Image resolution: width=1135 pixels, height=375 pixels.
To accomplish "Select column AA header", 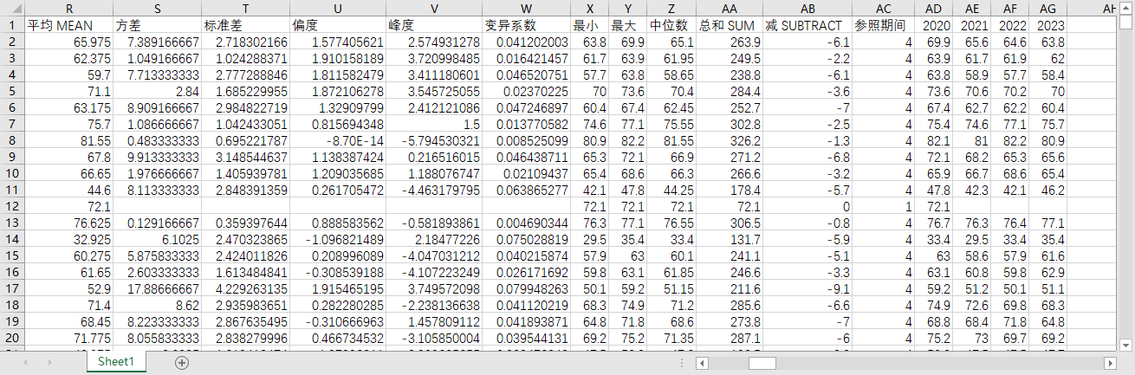I will point(729,8).
